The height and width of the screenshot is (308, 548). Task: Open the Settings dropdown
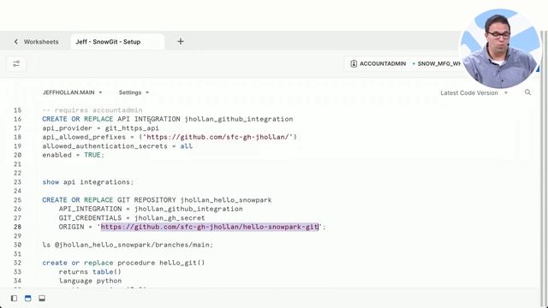click(x=134, y=92)
